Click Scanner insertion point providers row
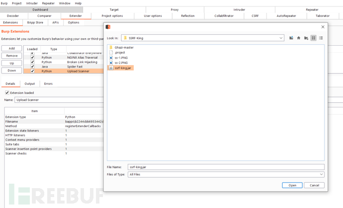This screenshot has height=208, width=343. (x=54, y=149)
